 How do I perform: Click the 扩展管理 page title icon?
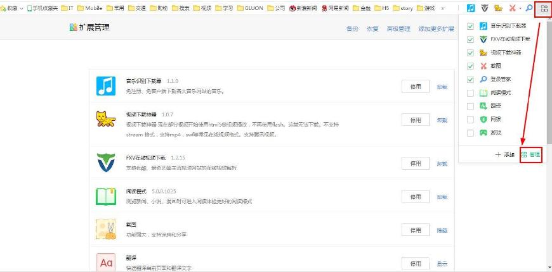coord(73,27)
